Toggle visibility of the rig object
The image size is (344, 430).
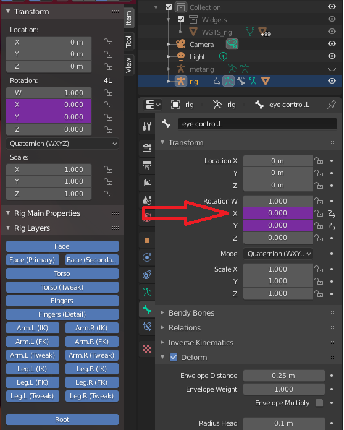coord(332,81)
